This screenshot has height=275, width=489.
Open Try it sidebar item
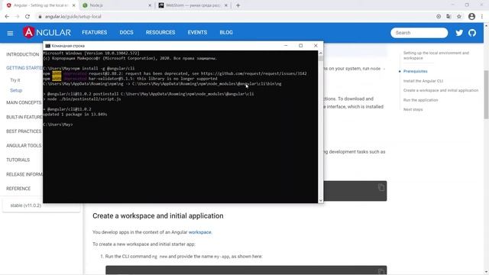15,80
